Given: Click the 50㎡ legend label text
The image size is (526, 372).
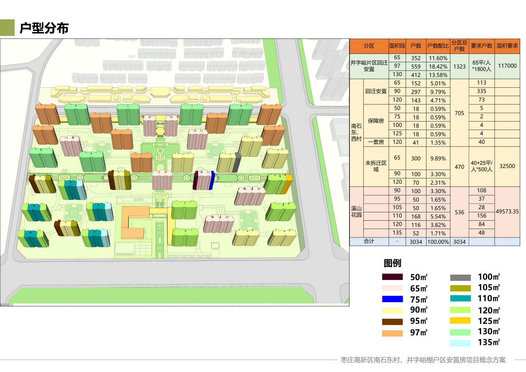Looking at the screenshot, I should click(419, 277).
